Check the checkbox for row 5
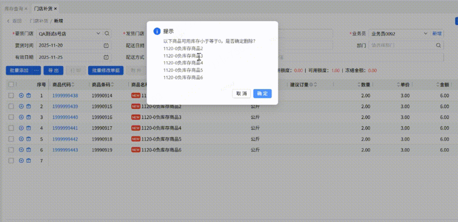 pos(11,139)
